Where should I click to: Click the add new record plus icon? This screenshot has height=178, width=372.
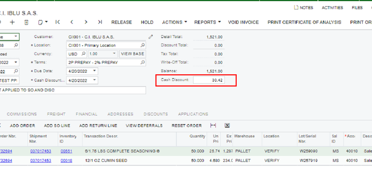coord(12,22)
